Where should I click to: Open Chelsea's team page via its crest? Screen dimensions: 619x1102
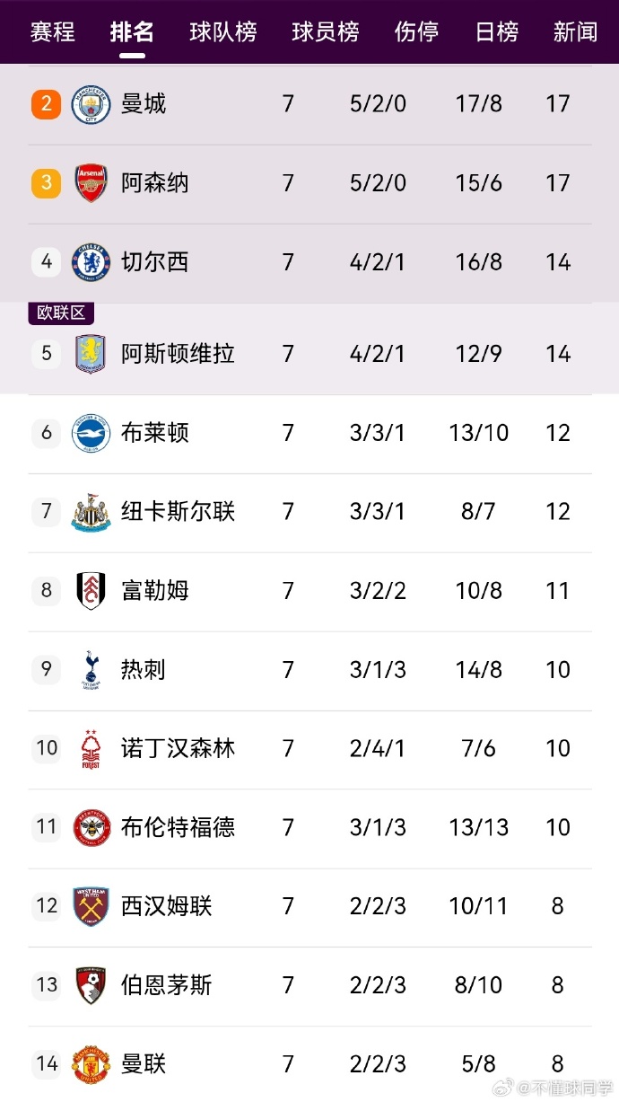(91, 261)
